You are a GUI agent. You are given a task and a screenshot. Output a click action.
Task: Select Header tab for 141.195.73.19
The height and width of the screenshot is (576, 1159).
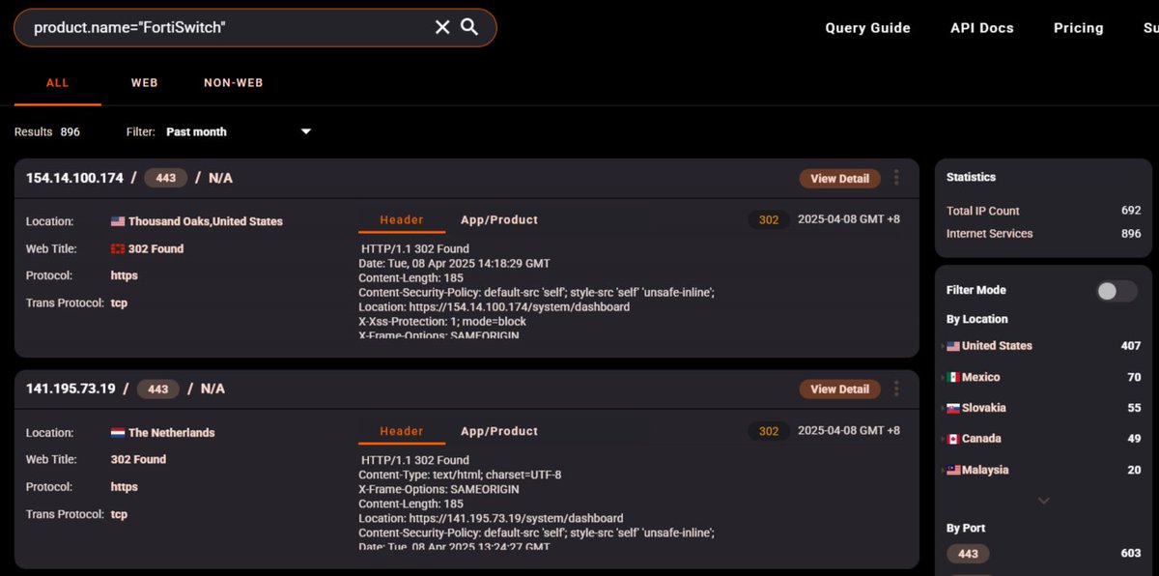(x=402, y=431)
